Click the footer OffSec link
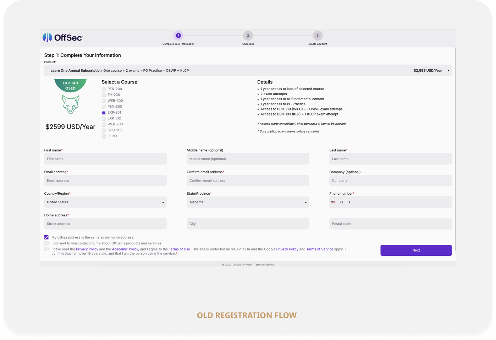 point(237,265)
